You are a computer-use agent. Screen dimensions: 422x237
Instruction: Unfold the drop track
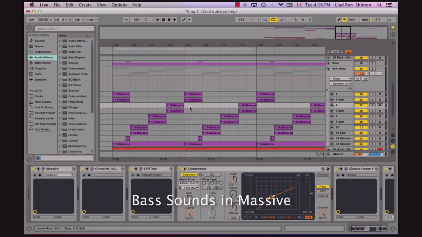(328, 63)
